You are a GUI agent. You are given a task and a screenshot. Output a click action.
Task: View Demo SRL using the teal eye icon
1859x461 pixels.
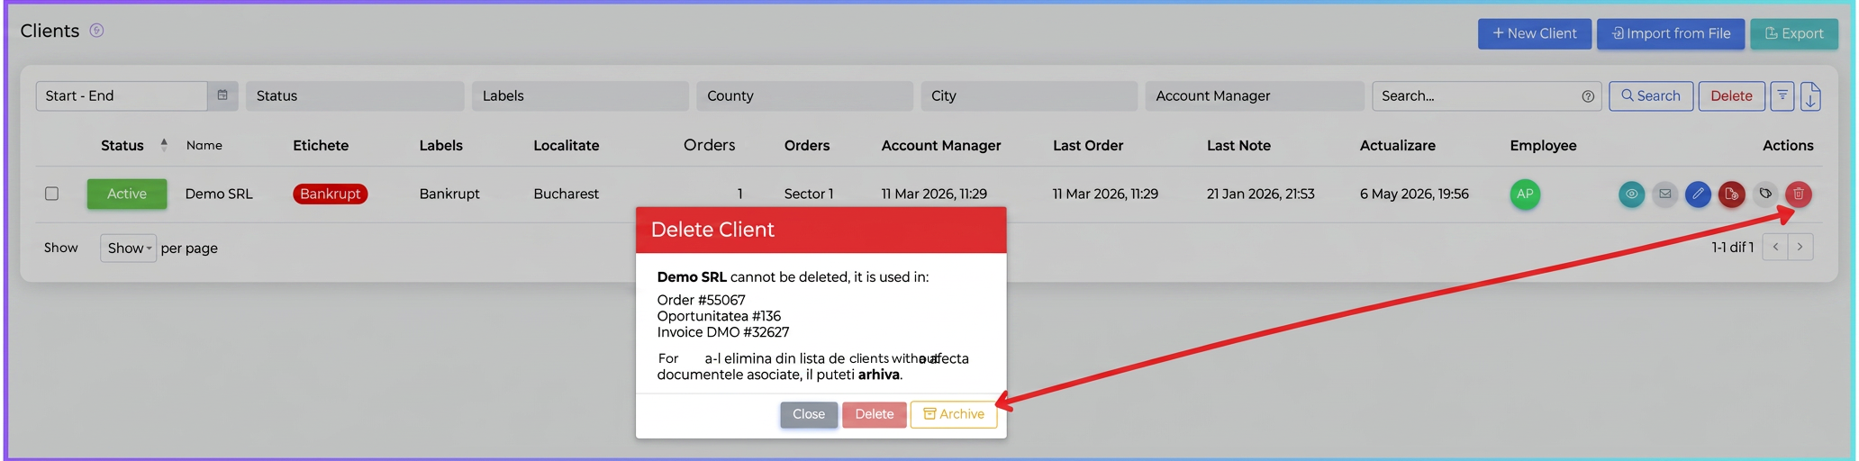(1631, 194)
